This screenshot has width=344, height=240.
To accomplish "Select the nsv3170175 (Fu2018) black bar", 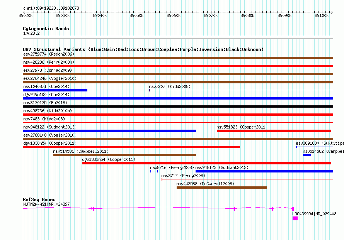I will click(x=178, y=106).
